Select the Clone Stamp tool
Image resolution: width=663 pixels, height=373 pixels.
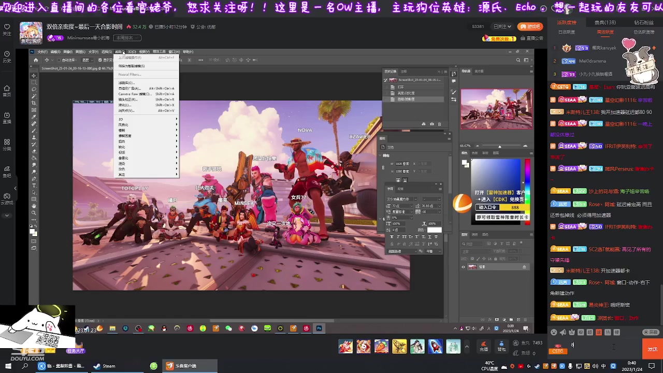tap(34, 137)
